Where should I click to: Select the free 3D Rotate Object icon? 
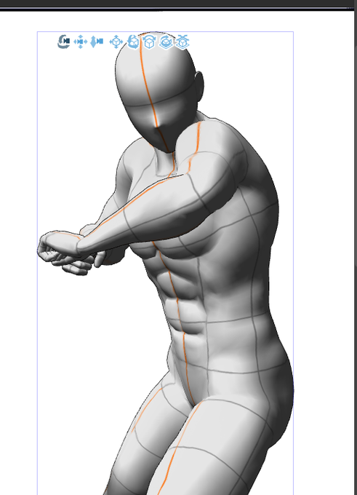pos(133,41)
